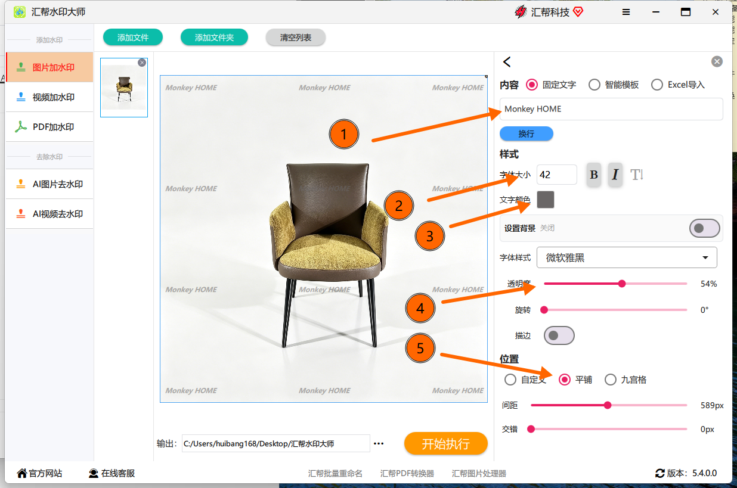Browse output folder with three-dots button

point(379,443)
